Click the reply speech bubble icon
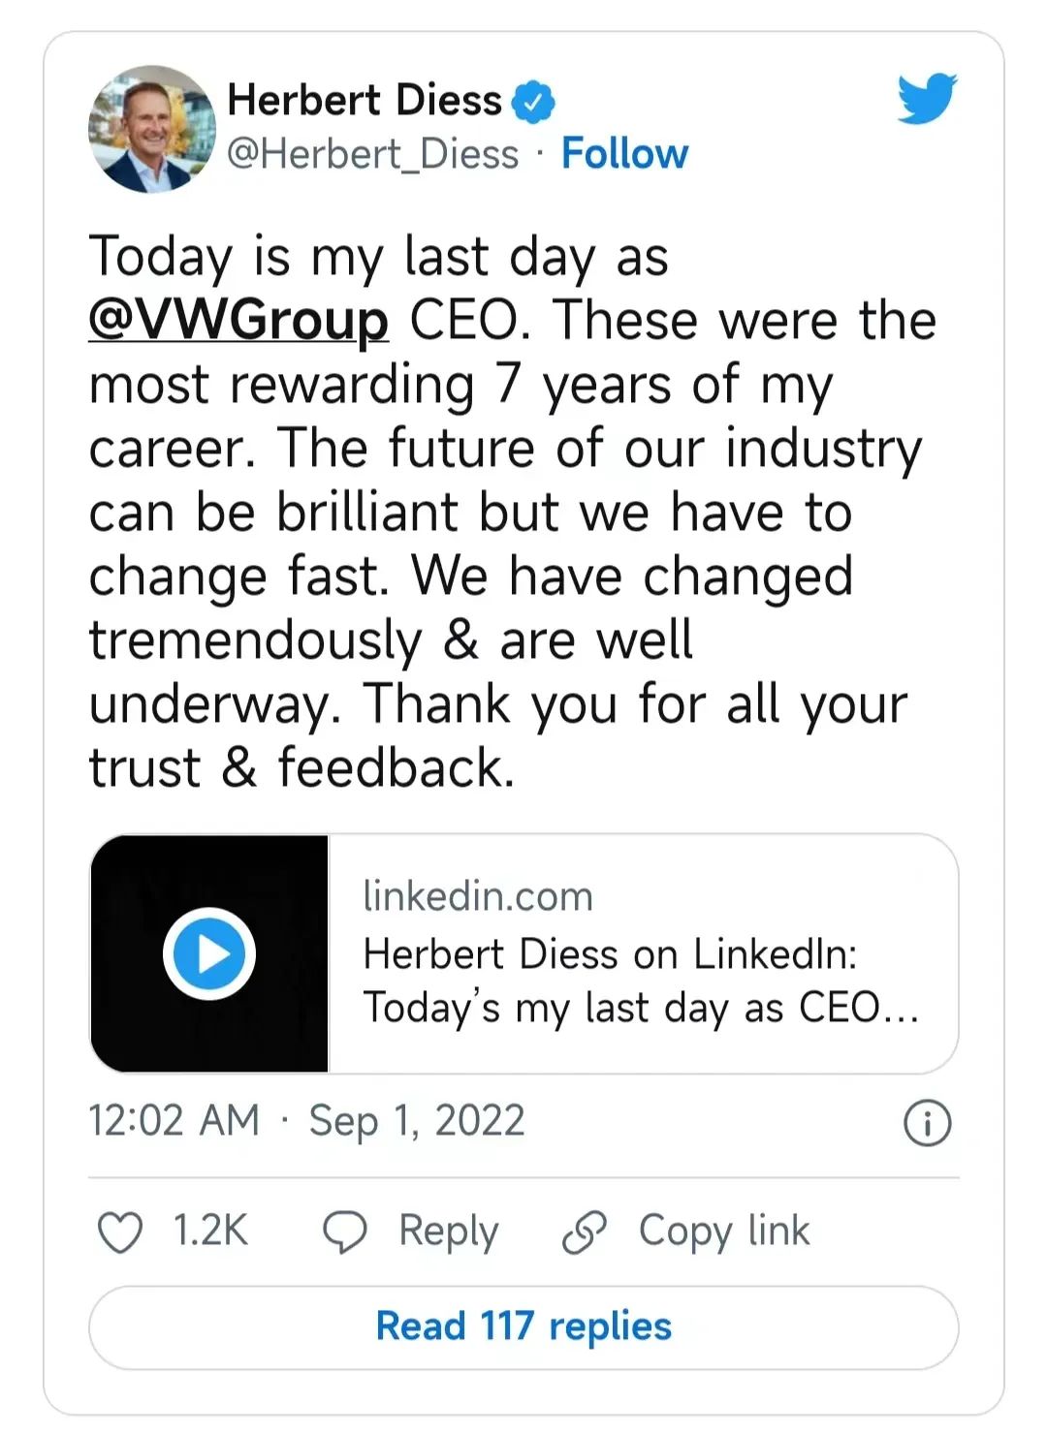 pyautogui.click(x=344, y=1232)
